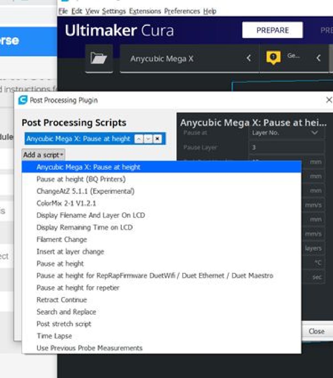The height and width of the screenshot is (378, 333).
Task: Click the yellow extruder material icon
Action: (x=273, y=57)
